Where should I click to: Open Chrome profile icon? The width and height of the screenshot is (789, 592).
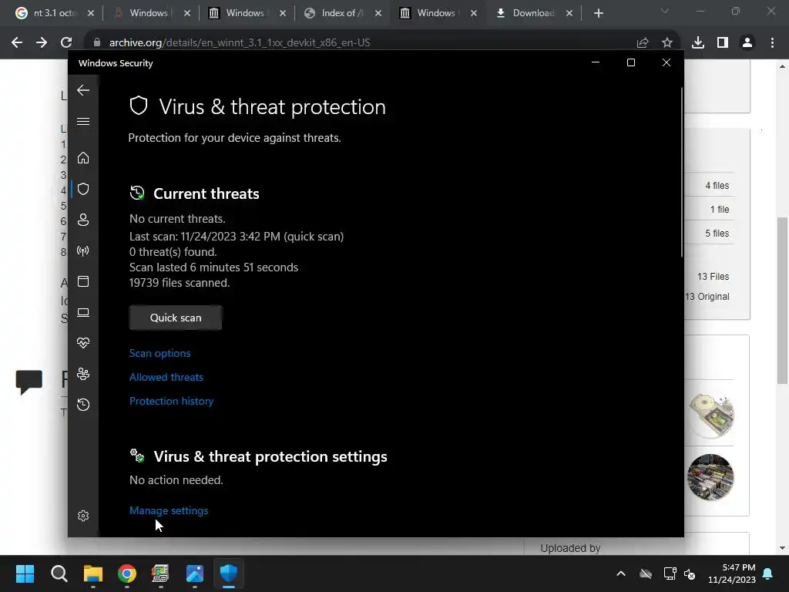click(747, 43)
